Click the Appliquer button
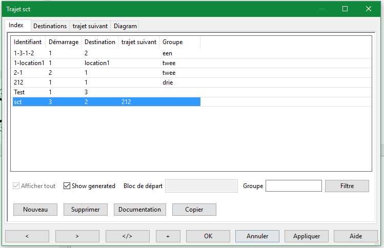Viewport: 384px width, 248px height. click(307, 236)
